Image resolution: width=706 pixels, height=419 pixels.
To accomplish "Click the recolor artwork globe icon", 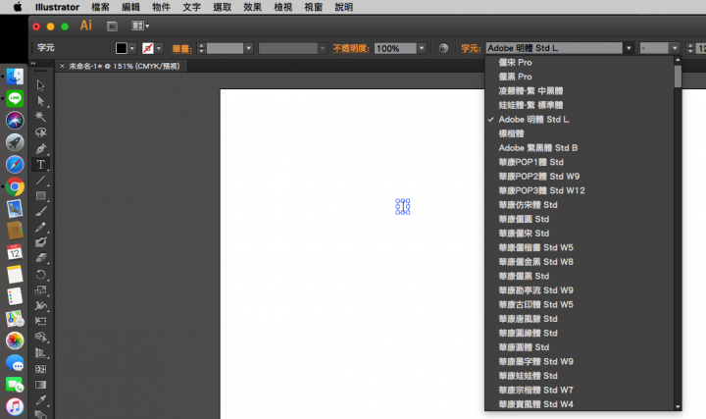I will click(x=443, y=48).
